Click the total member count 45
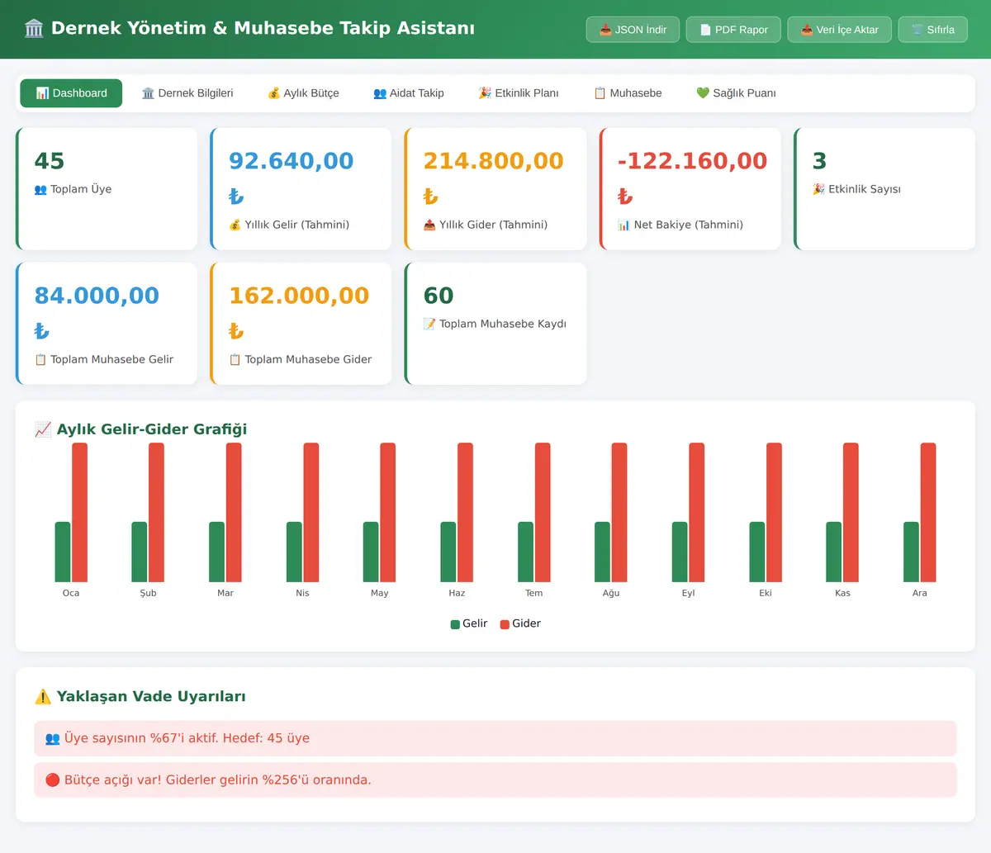Viewport: 991px width, 853px height. coord(50,161)
